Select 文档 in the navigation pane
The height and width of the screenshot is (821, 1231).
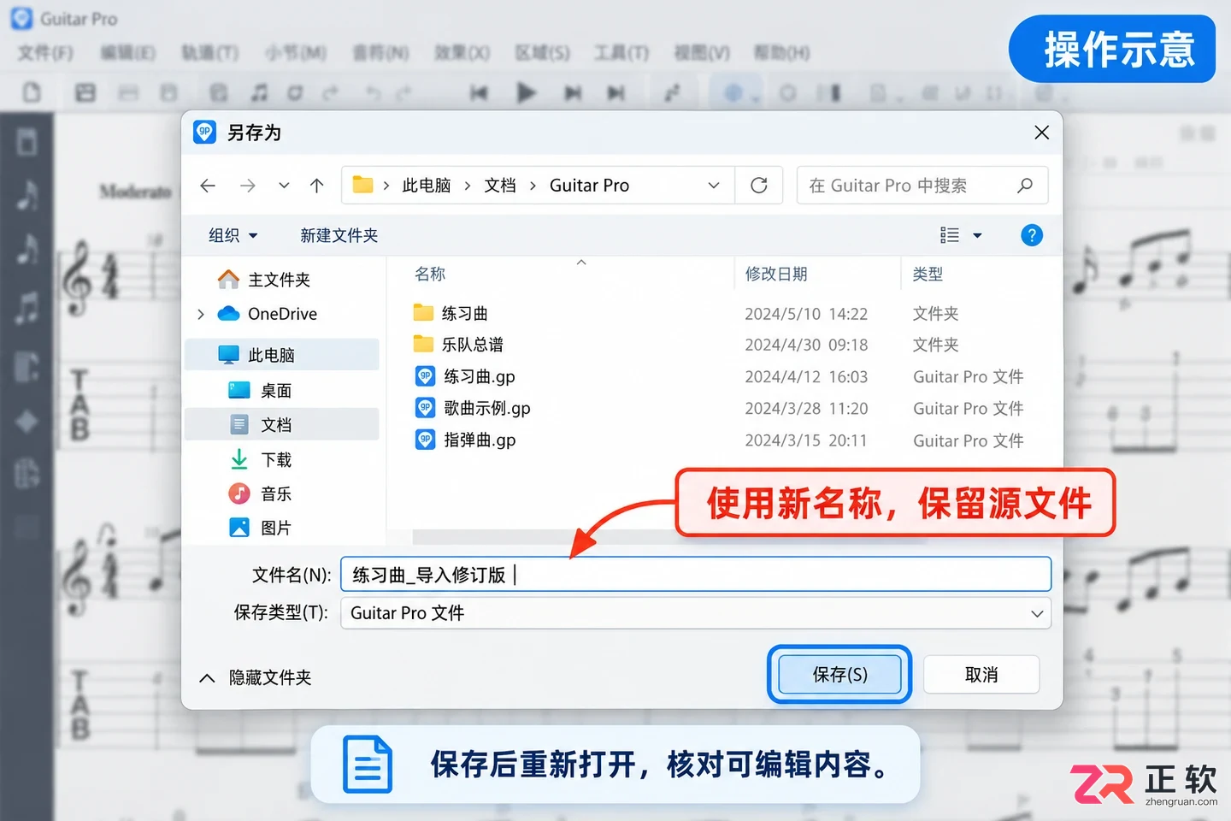(x=282, y=425)
